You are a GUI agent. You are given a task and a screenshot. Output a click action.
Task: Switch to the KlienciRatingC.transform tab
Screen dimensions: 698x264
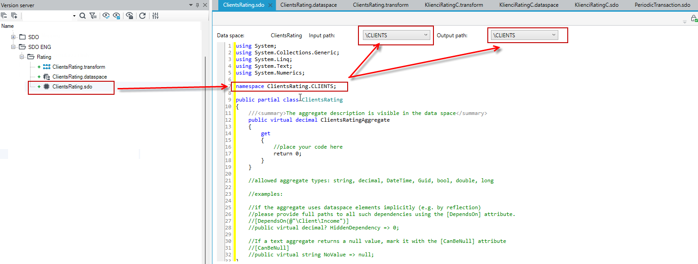[x=454, y=5]
